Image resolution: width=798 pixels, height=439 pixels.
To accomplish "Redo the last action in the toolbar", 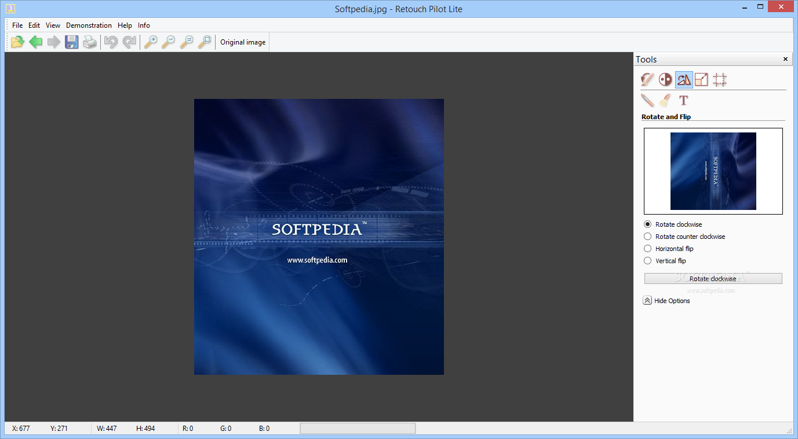I will [x=129, y=42].
